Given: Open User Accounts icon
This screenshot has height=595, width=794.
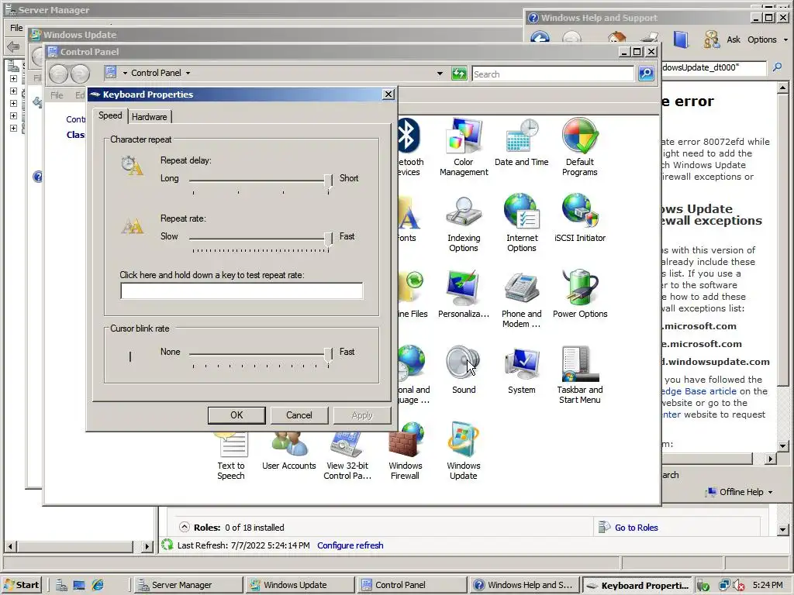Looking at the screenshot, I should point(288,450).
